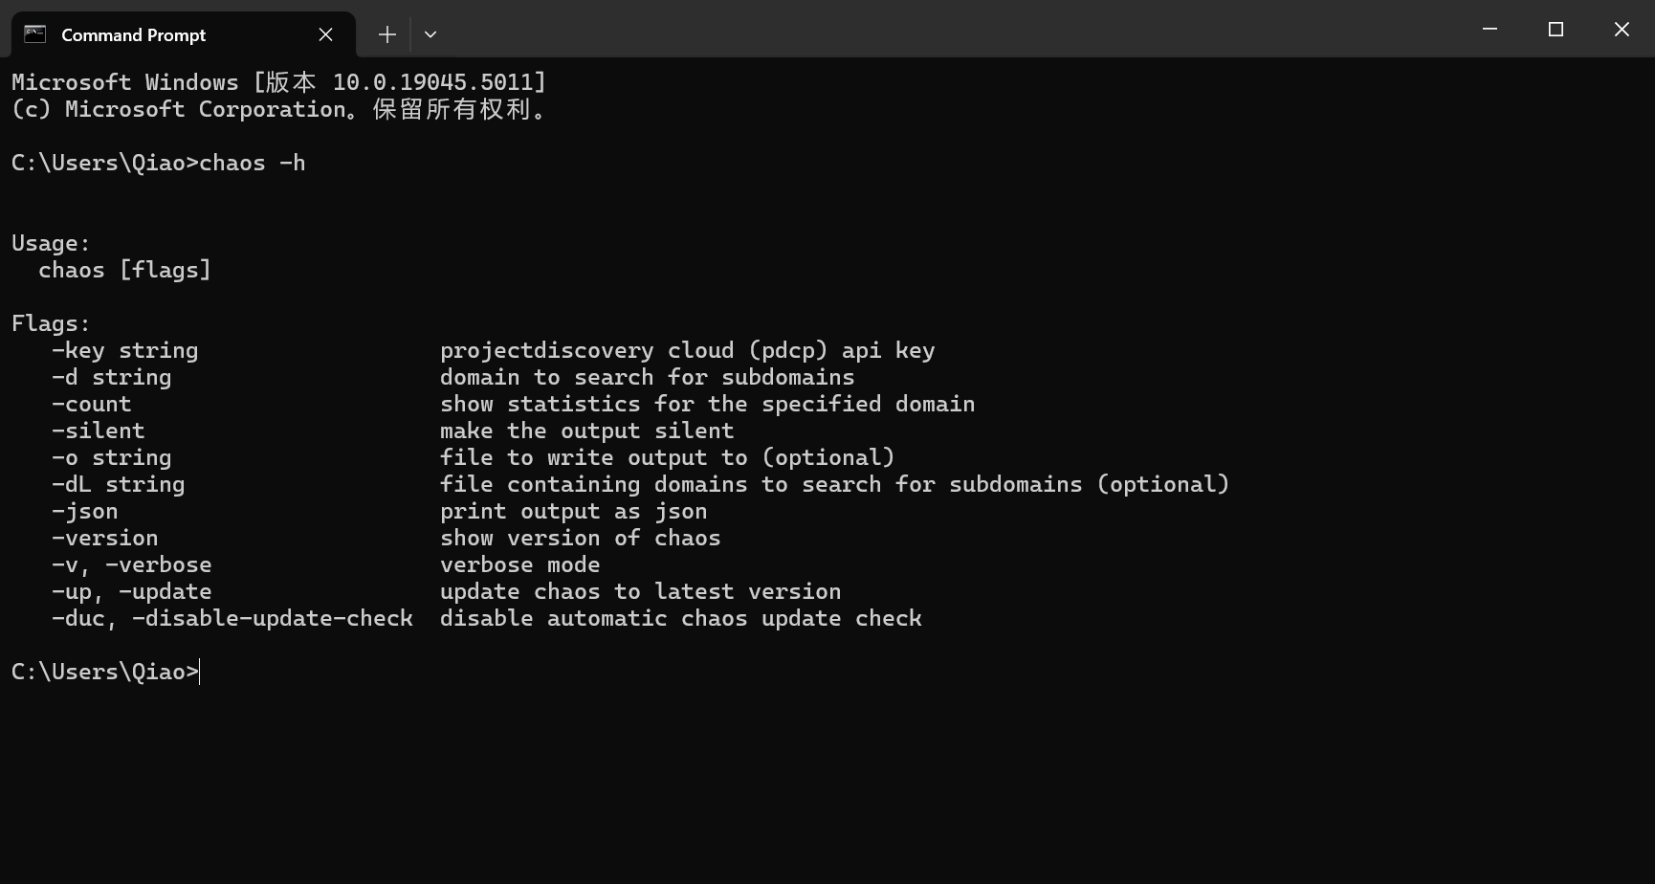Click the "Flags:" heading line
1655x884 pixels.
(x=51, y=323)
